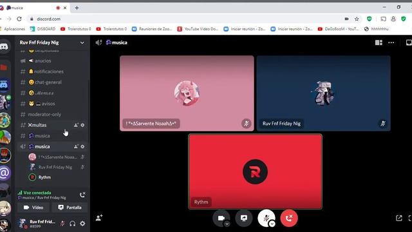
Task: Open the chat-general channel
Action: pos(52,82)
